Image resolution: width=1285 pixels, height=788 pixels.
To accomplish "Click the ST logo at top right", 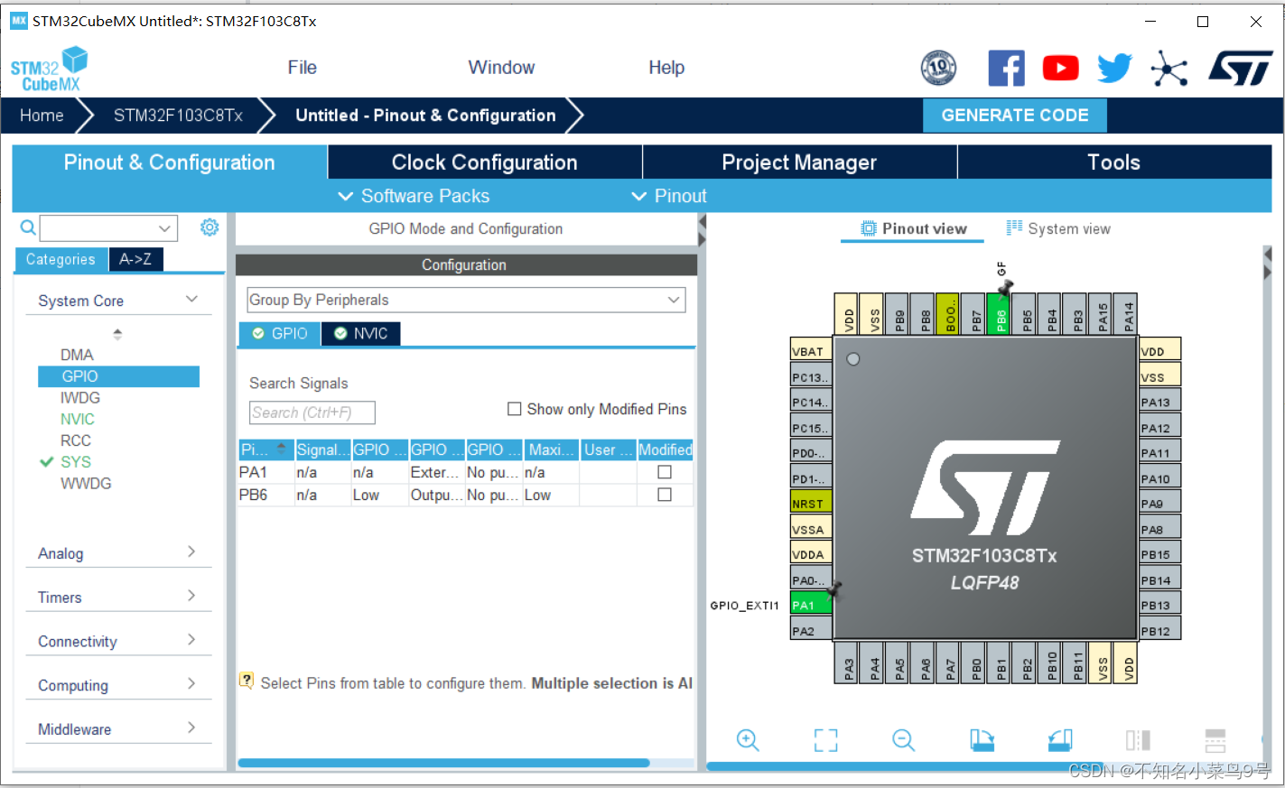I will [x=1241, y=68].
